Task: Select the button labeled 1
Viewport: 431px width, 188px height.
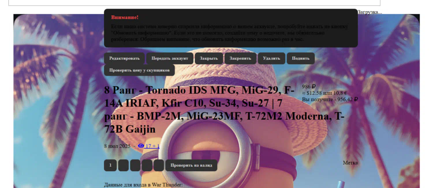Action: (x=110, y=165)
